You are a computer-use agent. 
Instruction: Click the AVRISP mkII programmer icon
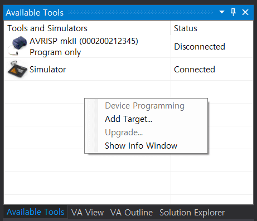coord(17,46)
